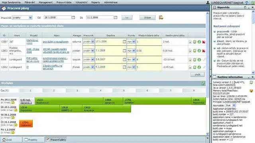The width and height of the screenshot is (255, 143).
Task: Open the note icon for Po 28.1.2008
Action: 13,102
